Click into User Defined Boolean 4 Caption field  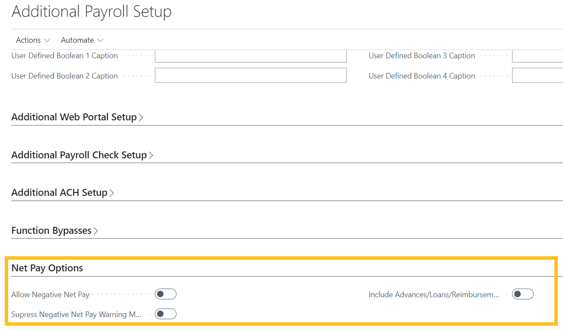click(x=537, y=75)
